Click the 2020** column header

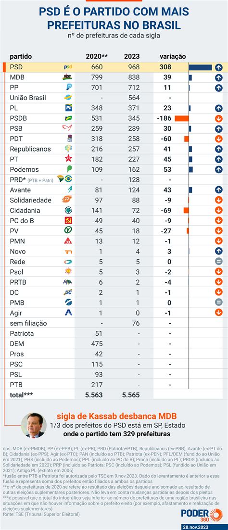[97, 56]
